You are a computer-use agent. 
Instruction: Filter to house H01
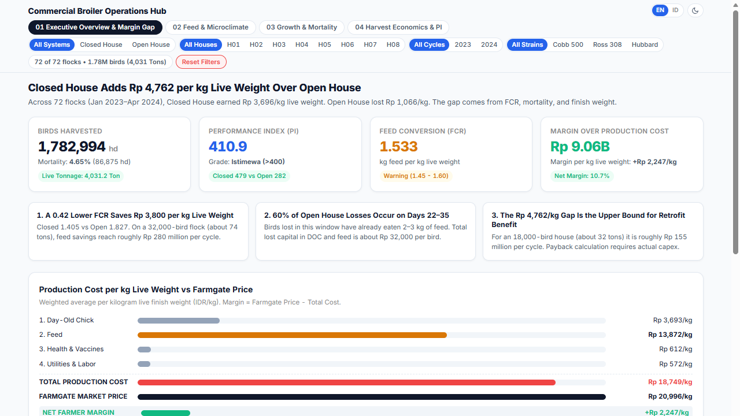234,44
